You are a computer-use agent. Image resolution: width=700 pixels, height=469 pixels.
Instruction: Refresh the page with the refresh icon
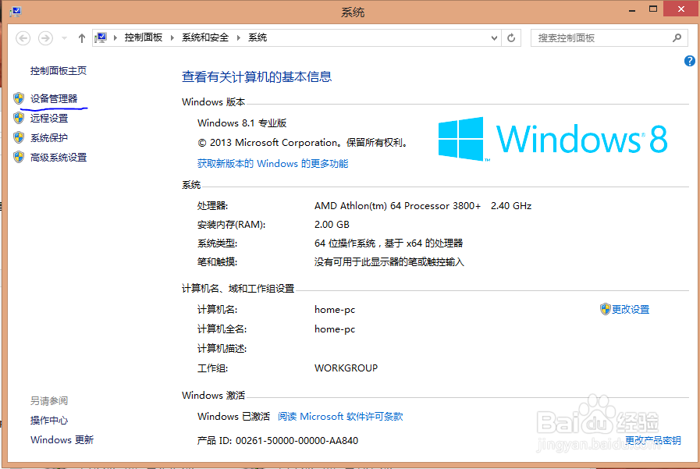511,38
